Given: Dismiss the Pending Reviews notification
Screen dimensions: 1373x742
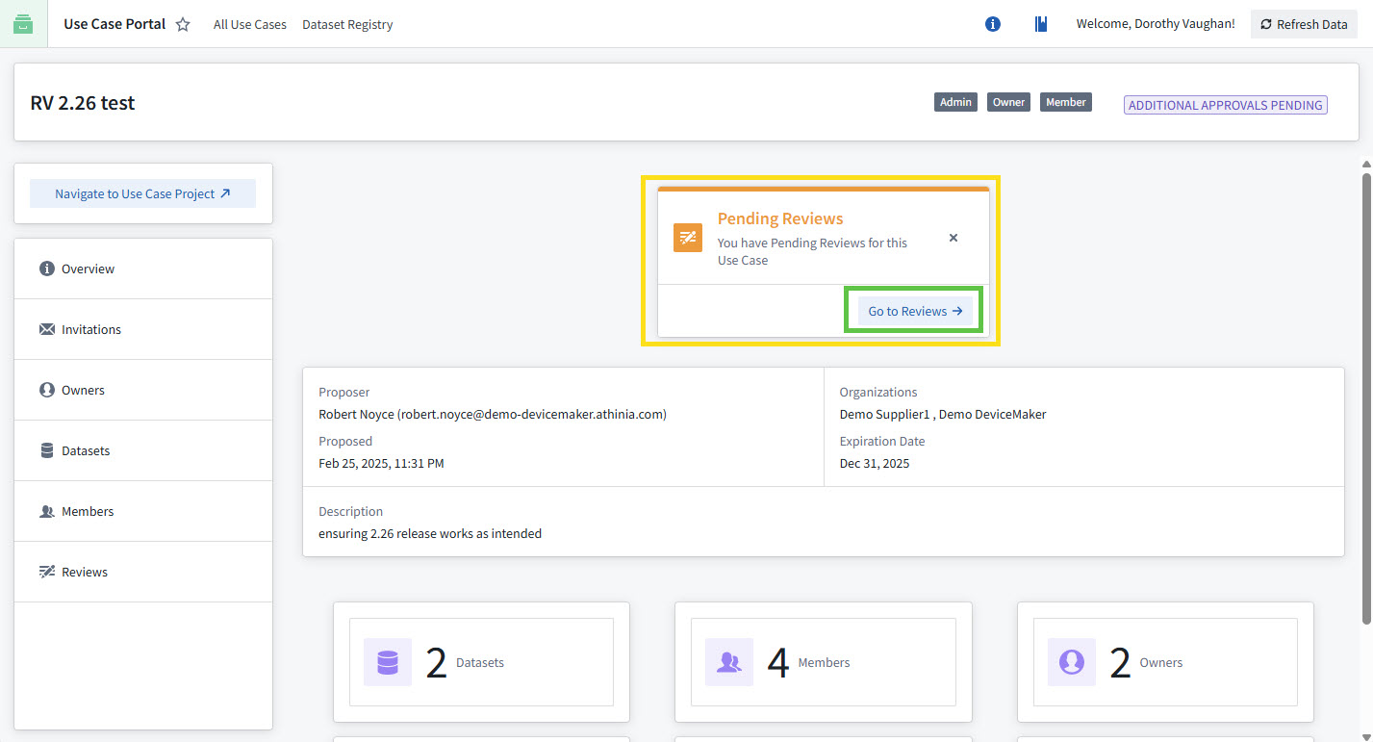Looking at the screenshot, I should click(953, 238).
